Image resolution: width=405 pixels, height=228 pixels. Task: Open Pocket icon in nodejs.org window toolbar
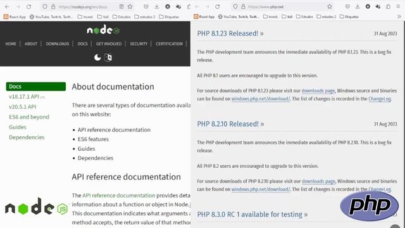[x=146, y=7]
